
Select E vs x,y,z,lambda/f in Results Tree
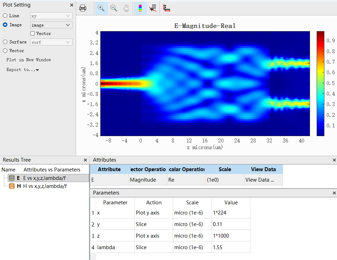[x=44, y=178]
